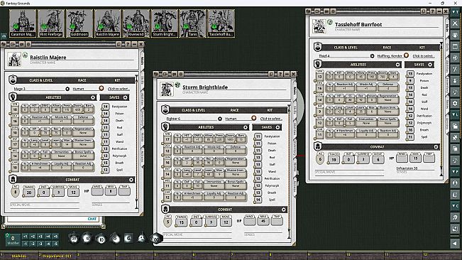Add +1 to the modifier stack

click(x=25, y=237)
